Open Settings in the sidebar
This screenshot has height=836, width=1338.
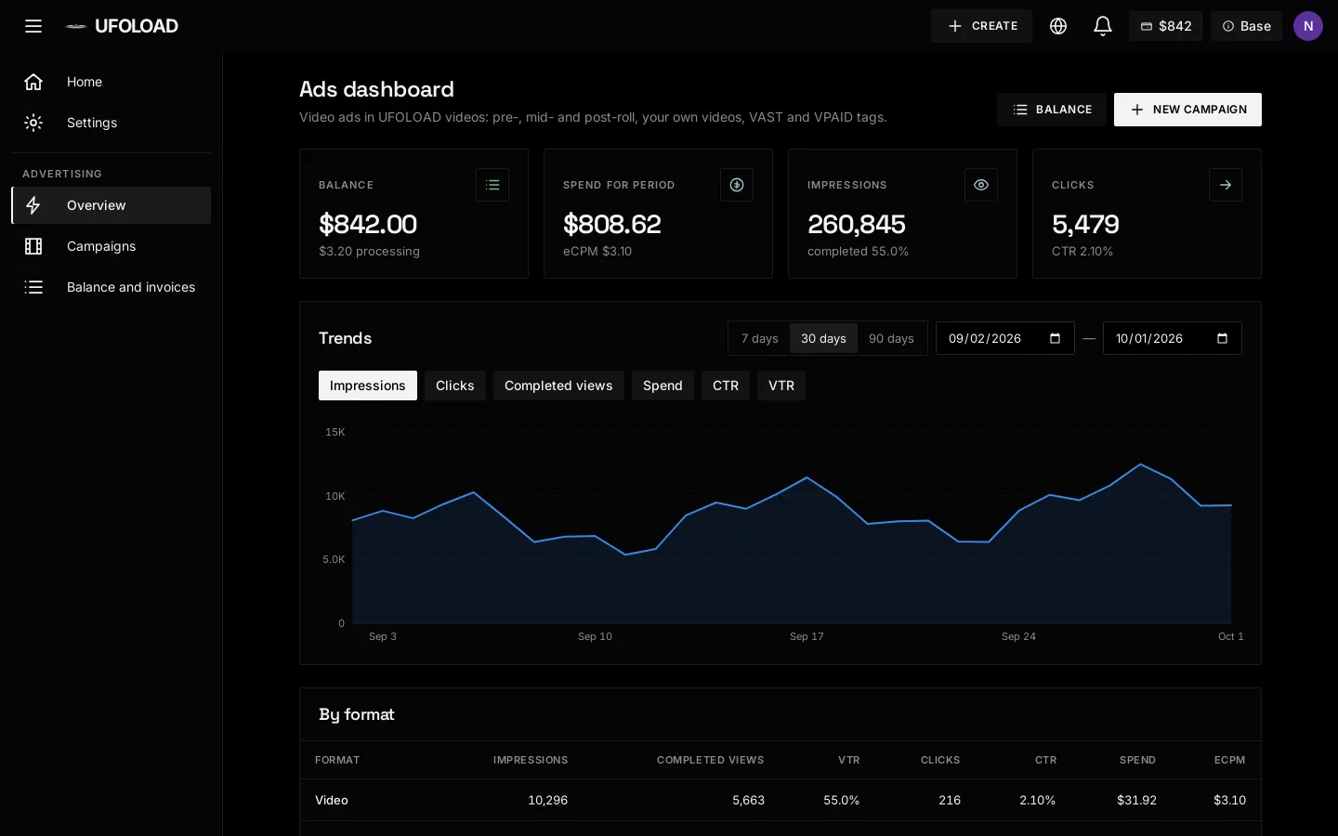(111, 123)
